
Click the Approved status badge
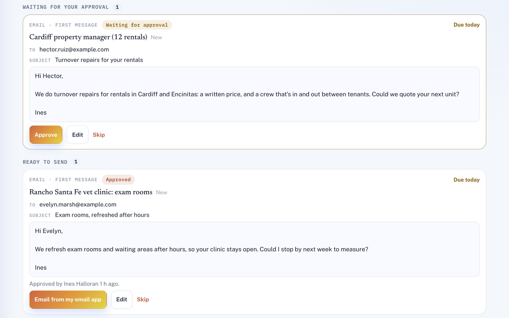point(118,180)
